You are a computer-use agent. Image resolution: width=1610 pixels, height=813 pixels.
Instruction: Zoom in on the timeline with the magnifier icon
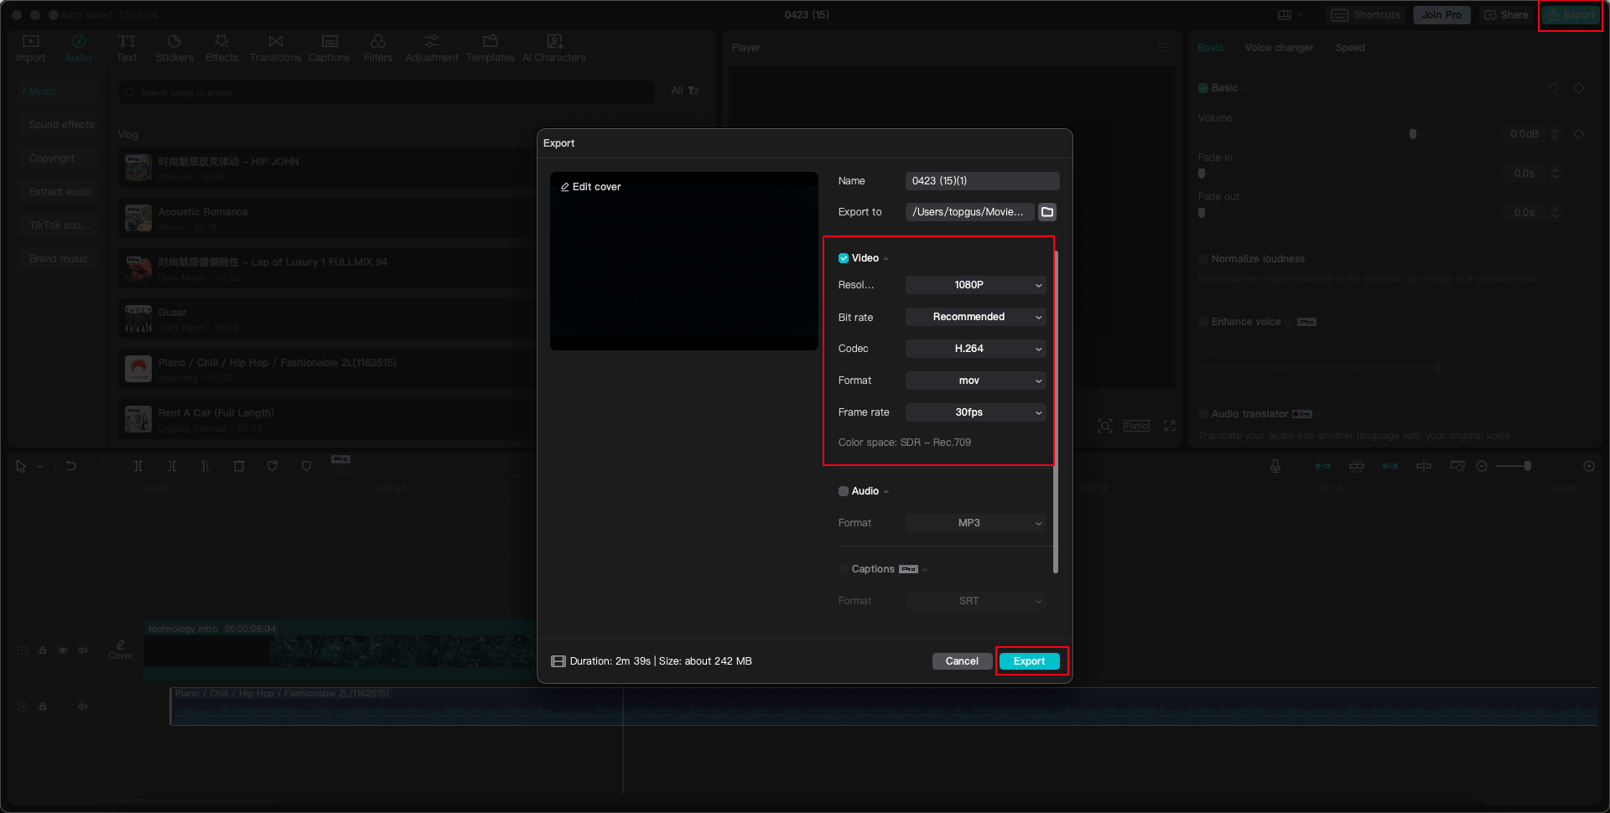(x=1589, y=466)
